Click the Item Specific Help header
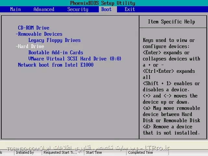208x156 pixels. point(171,22)
